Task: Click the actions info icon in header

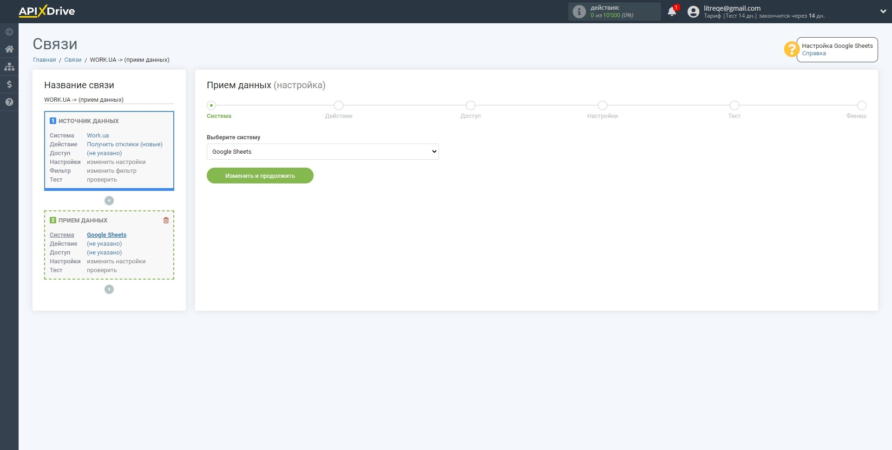Action: pyautogui.click(x=579, y=12)
